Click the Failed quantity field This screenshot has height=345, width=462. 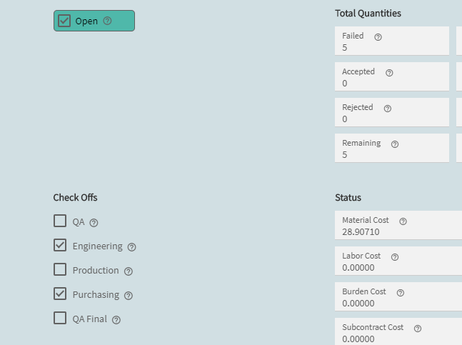pyautogui.click(x=392, y=41)
